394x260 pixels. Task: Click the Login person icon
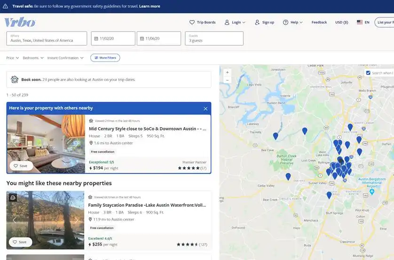point(227,22)
